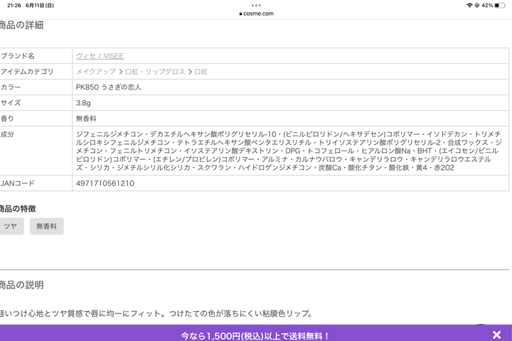Tap the ingredients list text
Image resolution: width=512 pixels, height=341 pixels.
coord(289,151)
